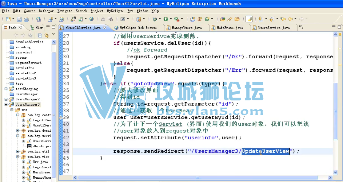
Task: Open the Run configurations dropdown arrow
Action: pos(171,19)
